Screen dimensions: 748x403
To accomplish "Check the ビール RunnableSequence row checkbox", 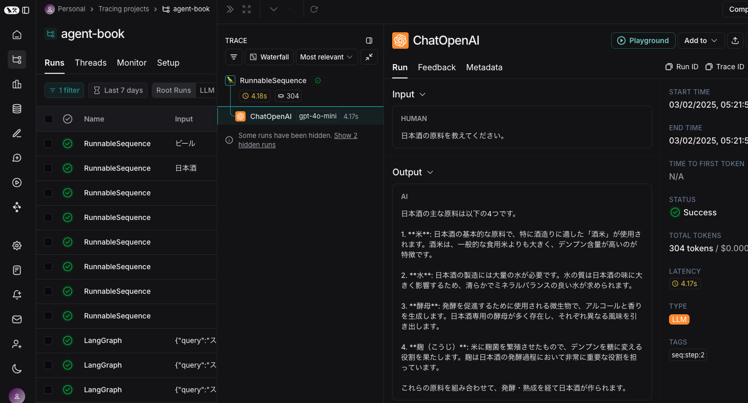I will tap(48, 144).
